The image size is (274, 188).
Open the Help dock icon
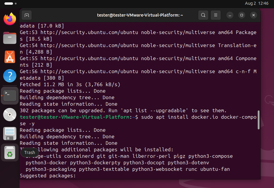coord(10,76)
